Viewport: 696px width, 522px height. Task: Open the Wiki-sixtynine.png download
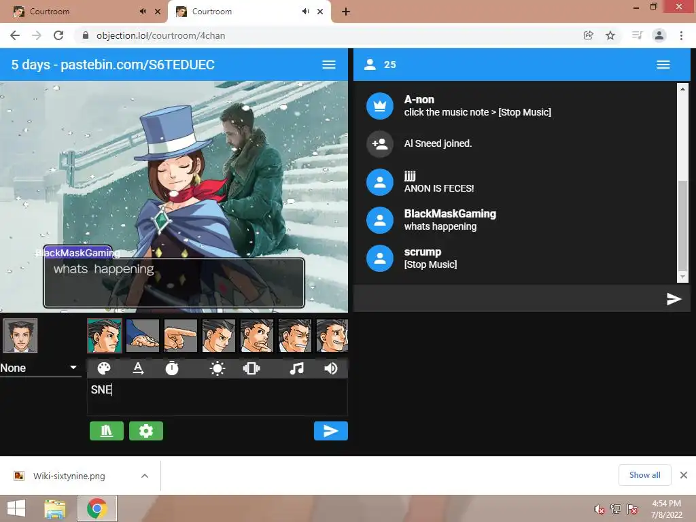69,476
